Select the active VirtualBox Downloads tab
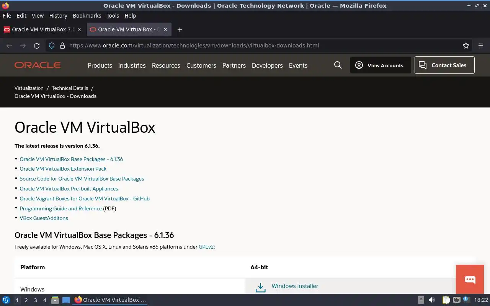The height and width of the screenshot is (306, 490). 129,29
